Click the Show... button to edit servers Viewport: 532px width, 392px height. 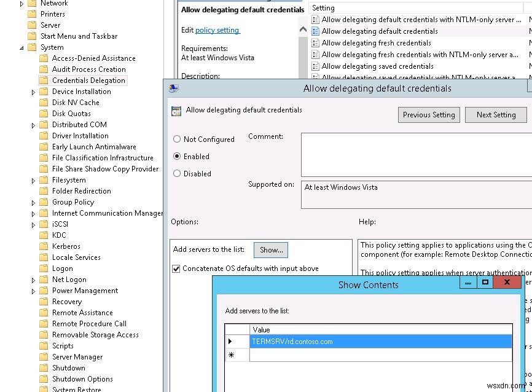coord(271,250)
